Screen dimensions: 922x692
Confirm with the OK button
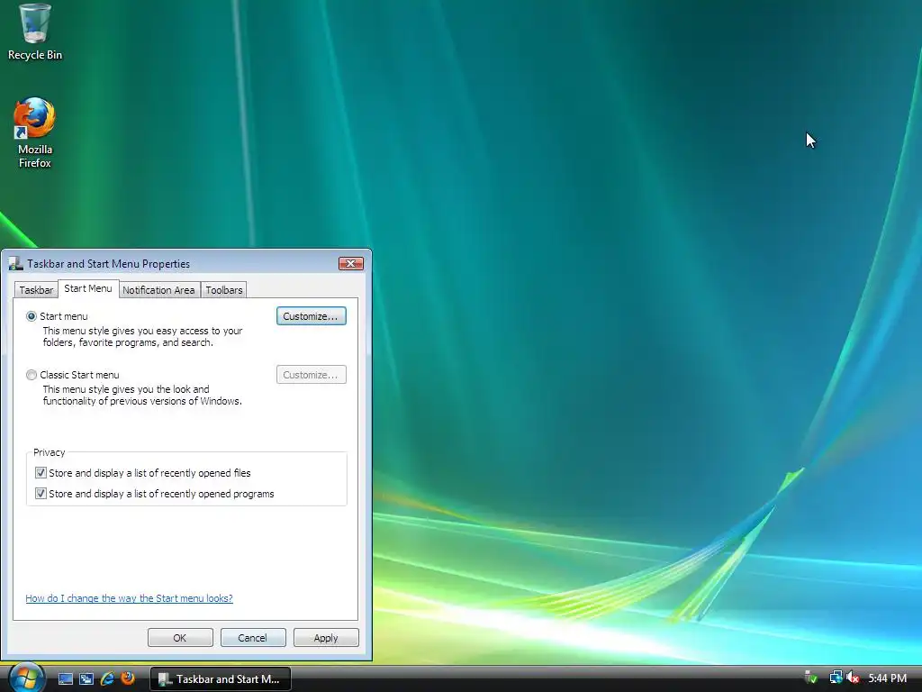point(180,638)
